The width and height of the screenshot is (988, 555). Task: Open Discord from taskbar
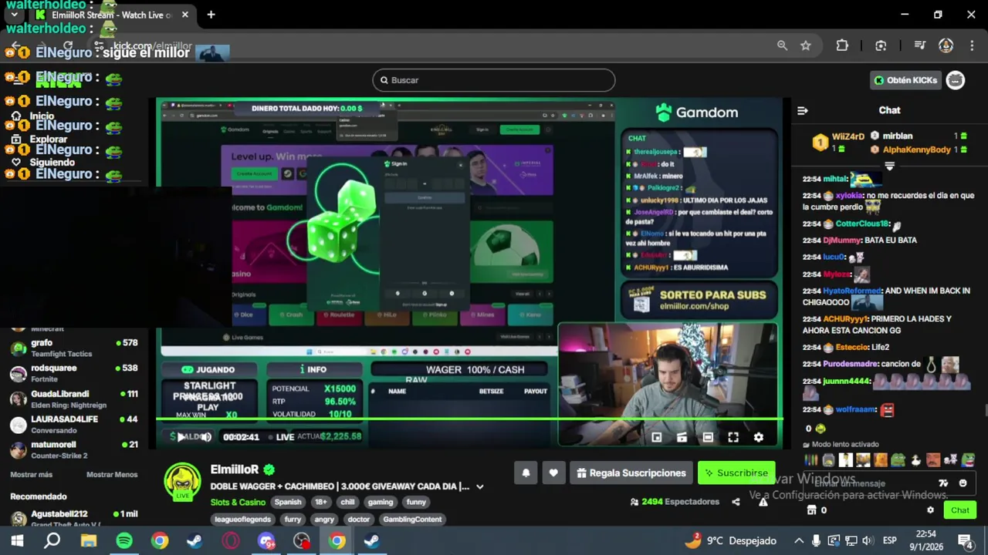point(266,541)
